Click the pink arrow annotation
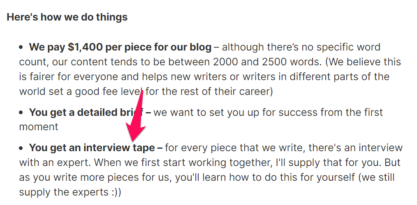Viewport: 417px width, 205px height. [137, 117]
